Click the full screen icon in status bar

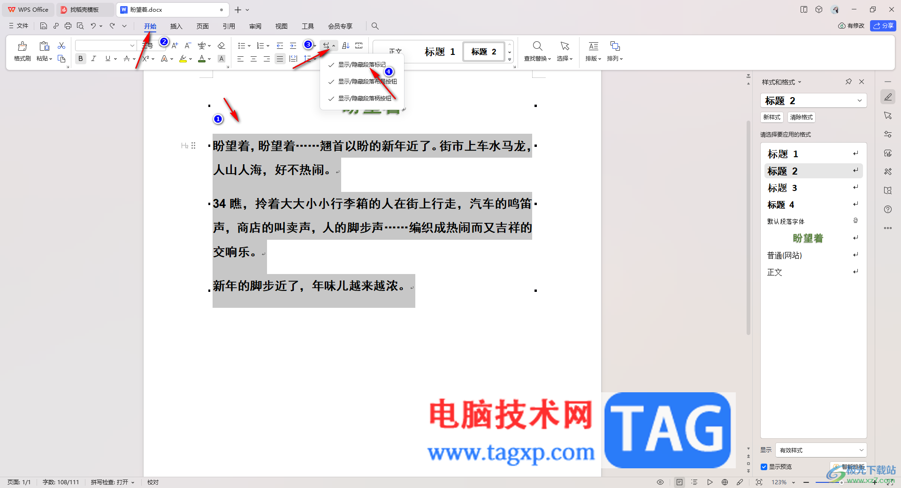(x=759, y=482)
